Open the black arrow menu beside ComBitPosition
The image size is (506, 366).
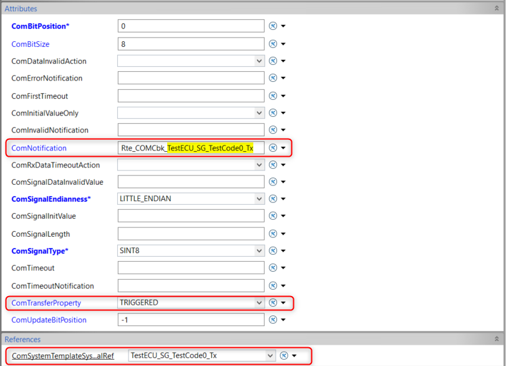(283, 26)
